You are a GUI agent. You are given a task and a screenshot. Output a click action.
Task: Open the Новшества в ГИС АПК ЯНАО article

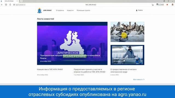(50, 69)
